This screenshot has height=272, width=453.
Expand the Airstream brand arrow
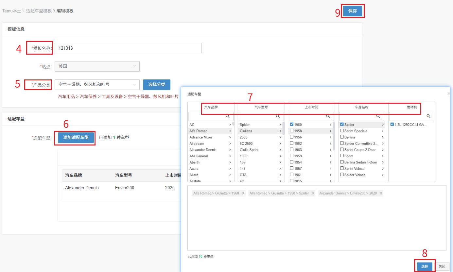tap(230, 144)
